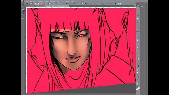Select the Move (hand) tool

coord(138,12)
